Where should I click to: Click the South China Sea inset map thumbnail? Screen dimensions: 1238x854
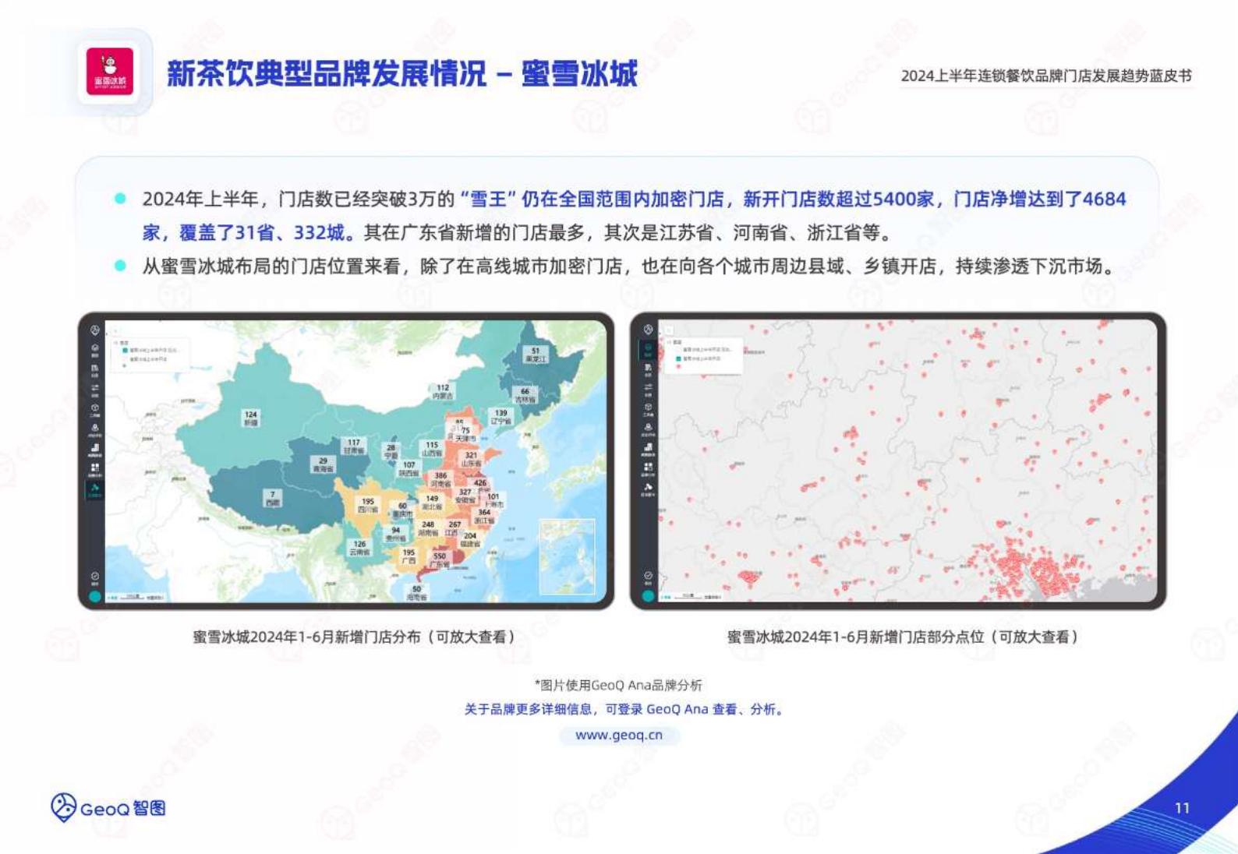[x=567, y=558]
